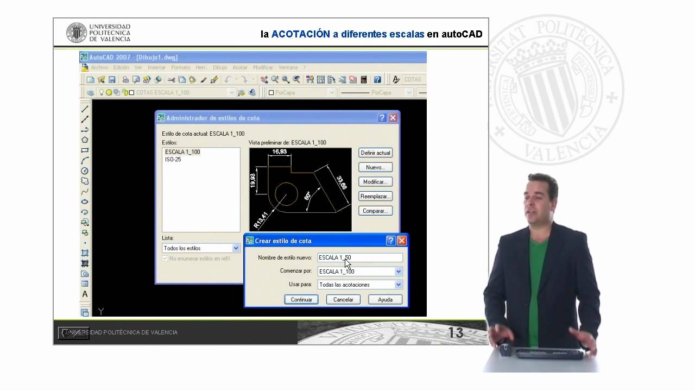Open the Insertar menu
695x391 pixels.
click(x=157, y=67)
